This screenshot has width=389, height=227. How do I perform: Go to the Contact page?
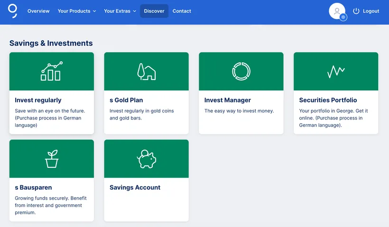coord(182,11)
